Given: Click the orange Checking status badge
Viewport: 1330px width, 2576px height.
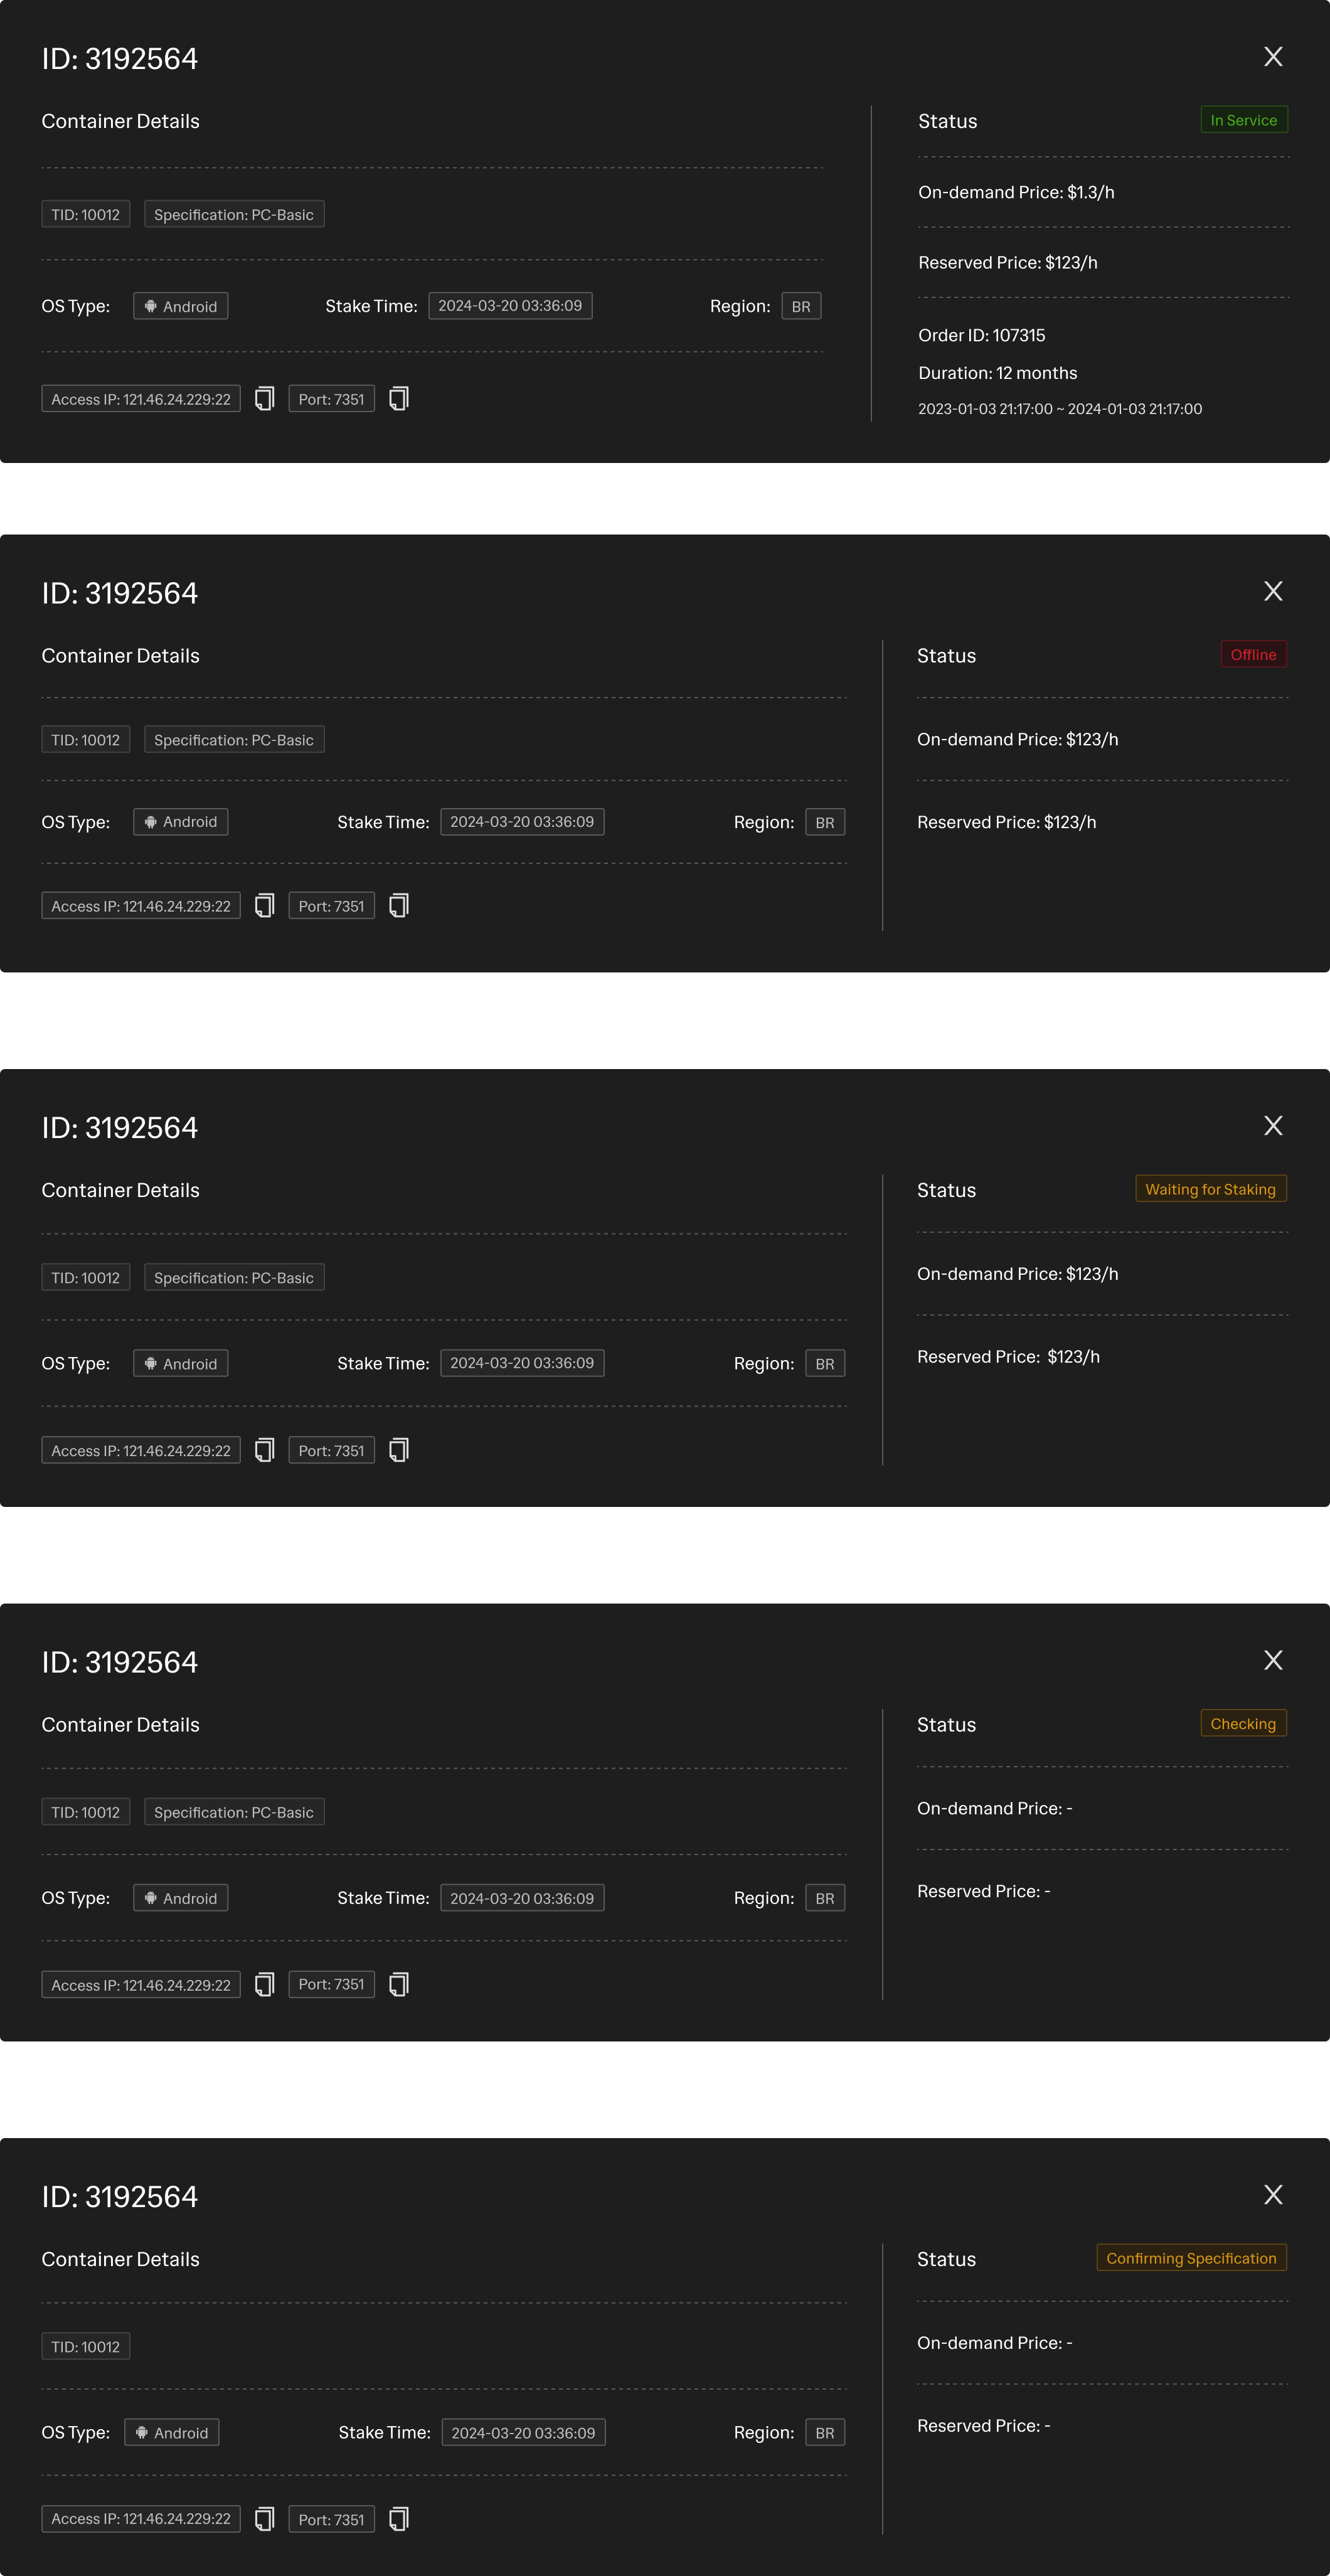Looking at the screenshot, I should pyautogui.click(x=1243, y=1724).
